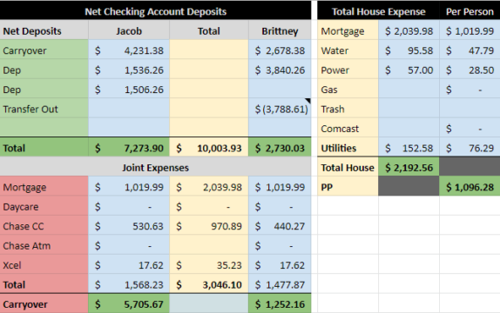Viewport: 500px width, 313px height.
Task: Select Jacob's Joint Expenses mortgage share 1,019.99
Action: pyautogui.click(x=129, y=186)
